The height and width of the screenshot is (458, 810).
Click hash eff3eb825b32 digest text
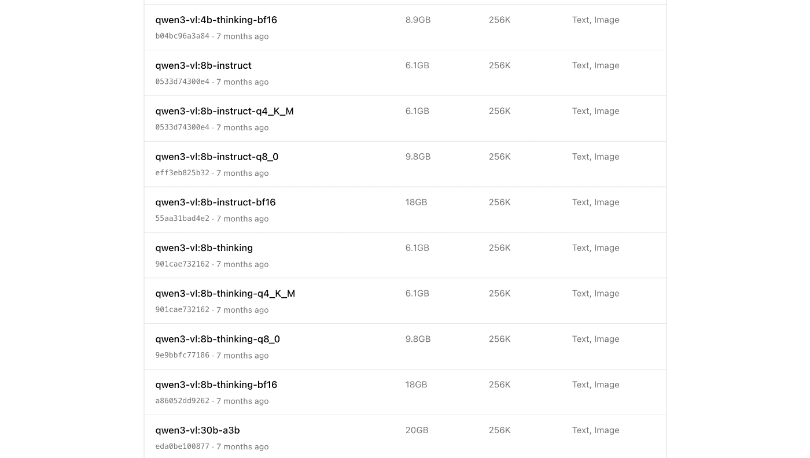(182, 173)
